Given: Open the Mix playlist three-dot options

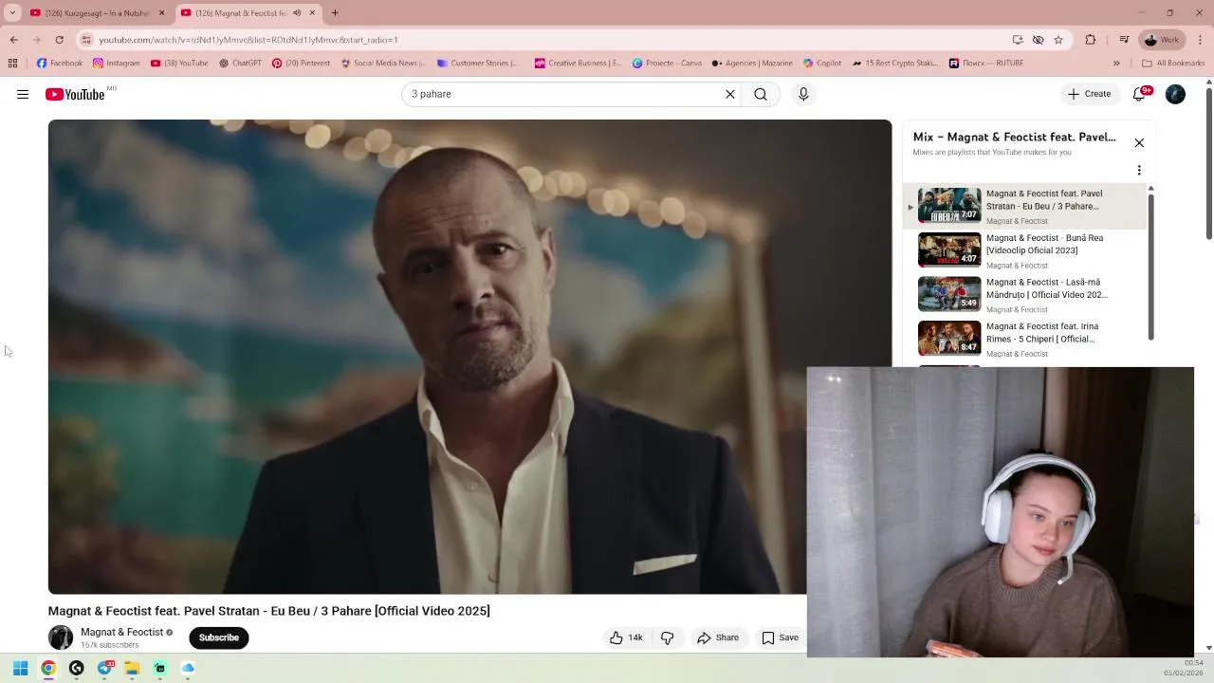Looking at the screenshot, I should pyautogui.click(x=1139, y=171).
